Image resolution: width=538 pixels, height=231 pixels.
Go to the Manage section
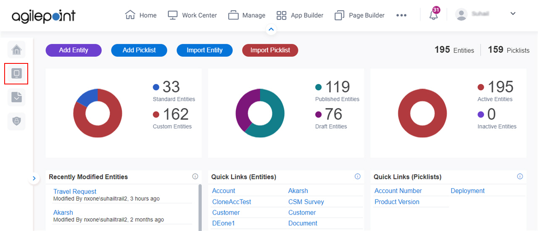(247, 15)
